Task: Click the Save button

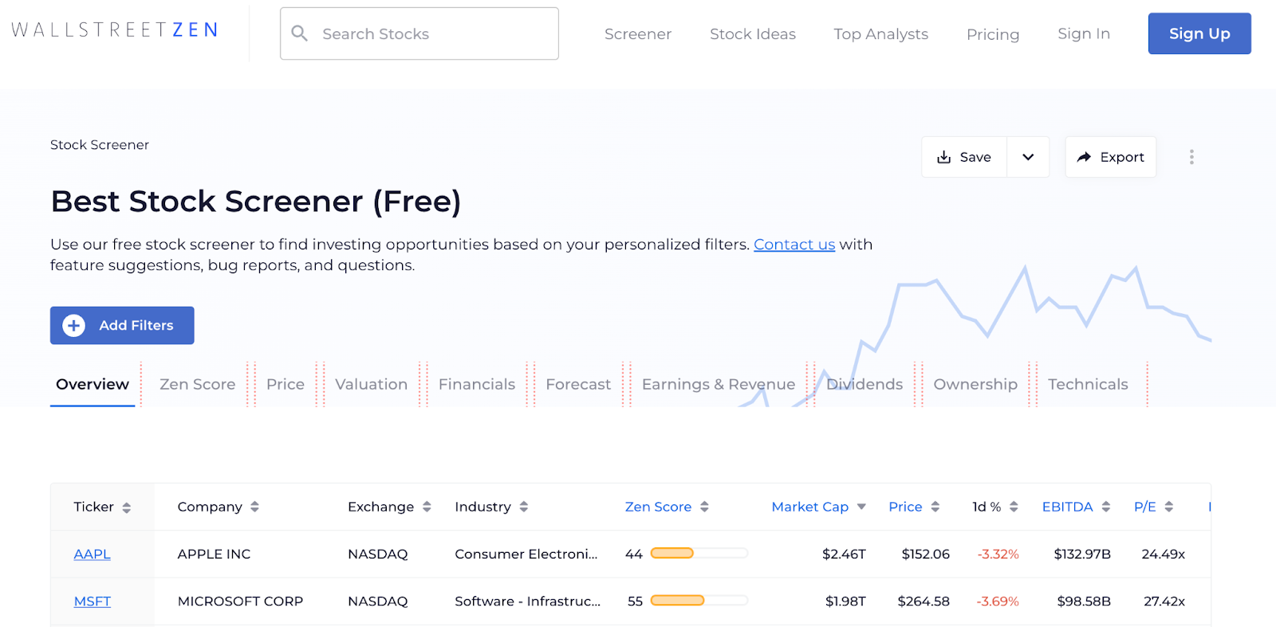Action: coord(964,157)
